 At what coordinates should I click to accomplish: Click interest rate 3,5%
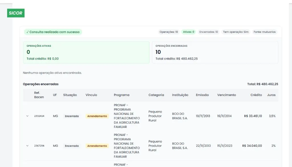tap(272, 116)
